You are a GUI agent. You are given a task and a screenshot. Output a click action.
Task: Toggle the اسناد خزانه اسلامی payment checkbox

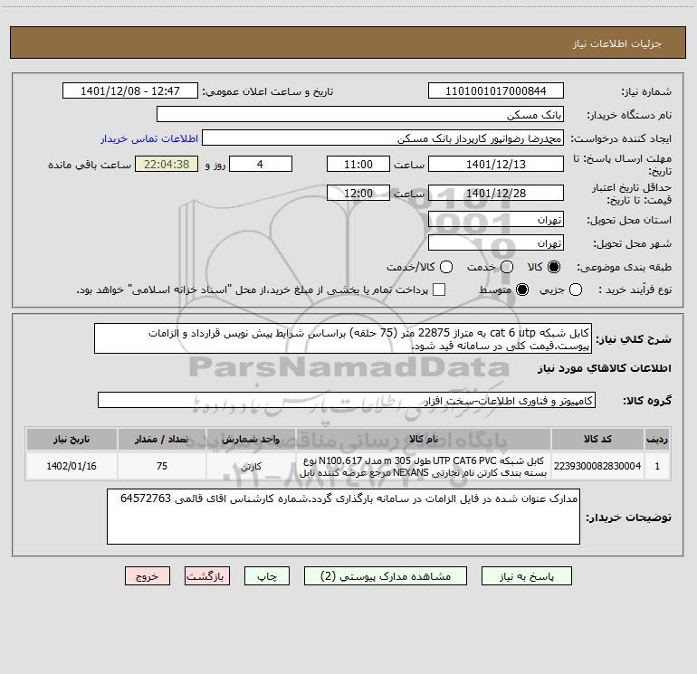coord(439,290)
